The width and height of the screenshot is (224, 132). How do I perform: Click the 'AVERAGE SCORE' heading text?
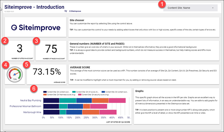(80, 67)
